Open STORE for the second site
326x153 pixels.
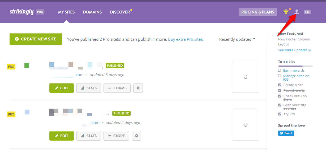point(116,136)
